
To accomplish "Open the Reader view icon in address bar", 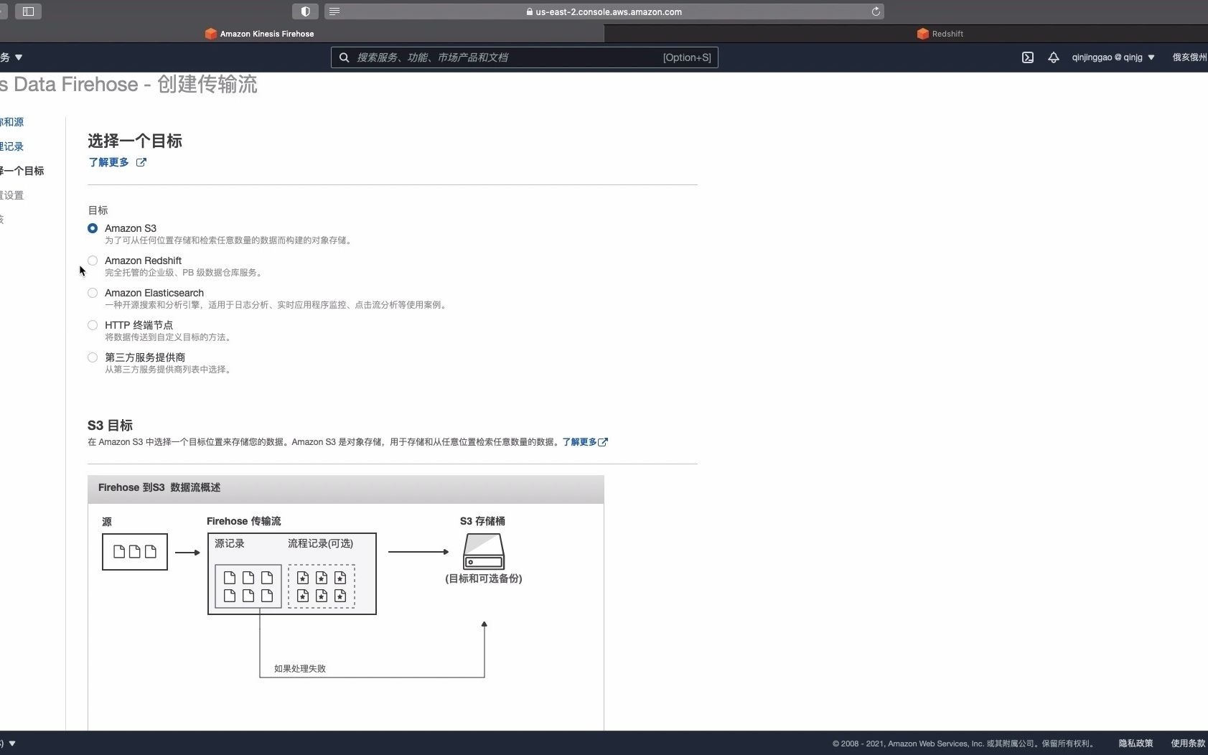I will 334,11.
